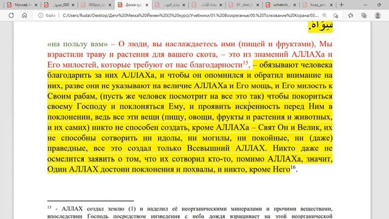This screenshot has width=389, height=219.
Task: Close the Мусхаф tab
Action: pos(36,5)
